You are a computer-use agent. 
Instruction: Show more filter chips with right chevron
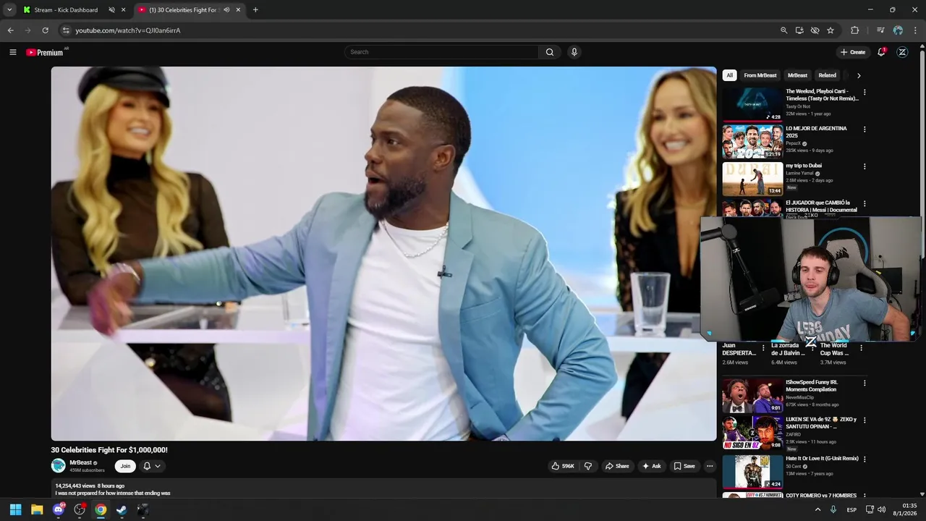(859, 75)
